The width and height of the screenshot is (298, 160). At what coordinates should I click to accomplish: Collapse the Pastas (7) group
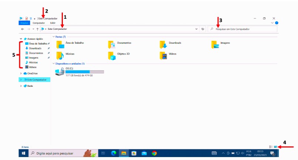(54, 37)
